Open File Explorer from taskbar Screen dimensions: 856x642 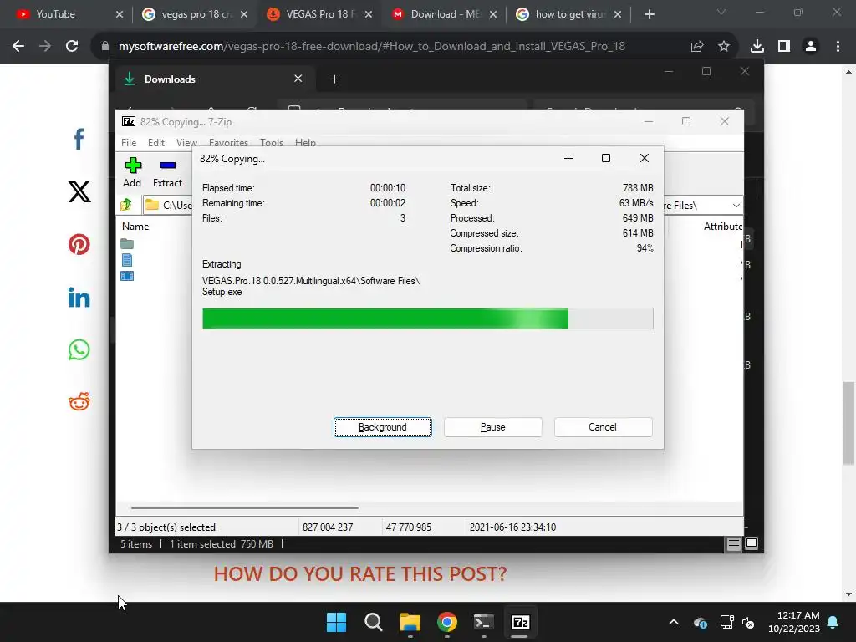coord(410,622)
